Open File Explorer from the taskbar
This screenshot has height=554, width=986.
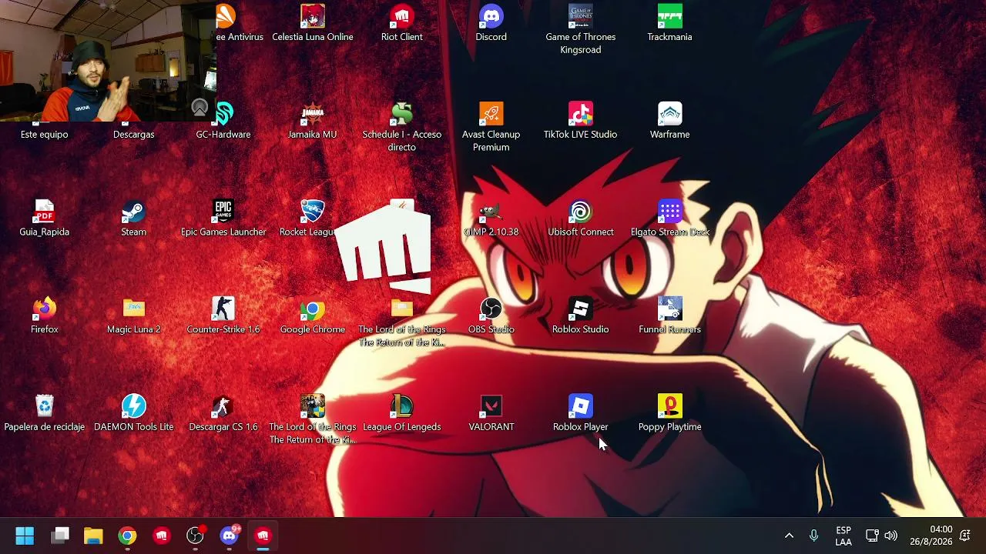93,536
